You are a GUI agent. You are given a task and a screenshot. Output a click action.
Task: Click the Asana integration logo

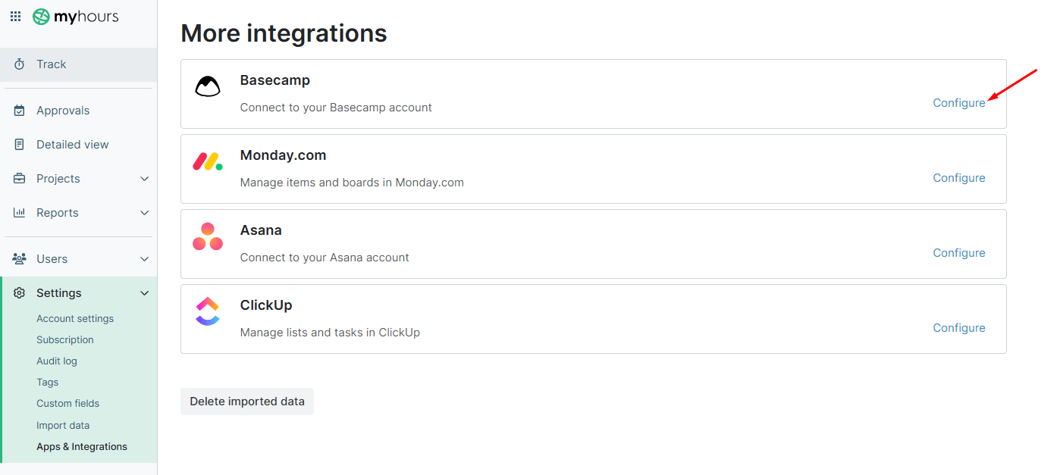(208, 236)
